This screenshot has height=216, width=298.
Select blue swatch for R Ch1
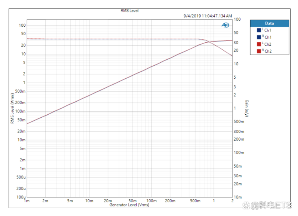point(259,37)
